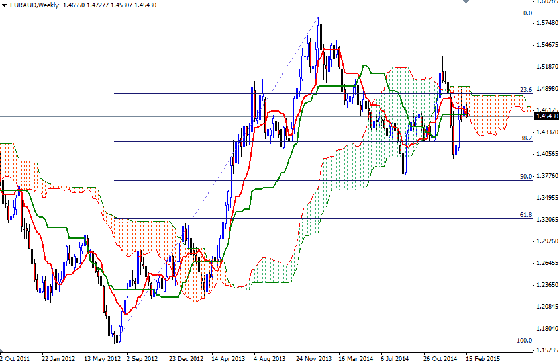Click the 2 Sep 2012 date label

(x=142, y=358)
